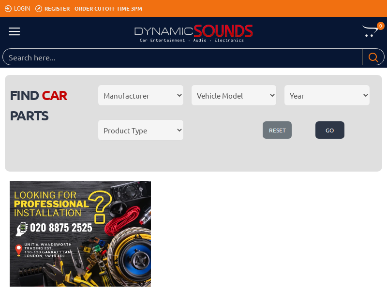Click the GO button
387x290 pixels.
click(x=330, y=130)
